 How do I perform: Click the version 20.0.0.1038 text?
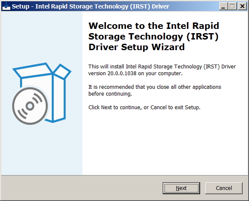click(112, 74)
